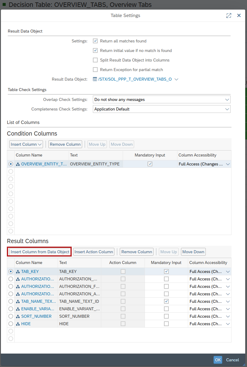
Task: Close the Table Settings dialog with X icon
Action: tap(239, 16)
